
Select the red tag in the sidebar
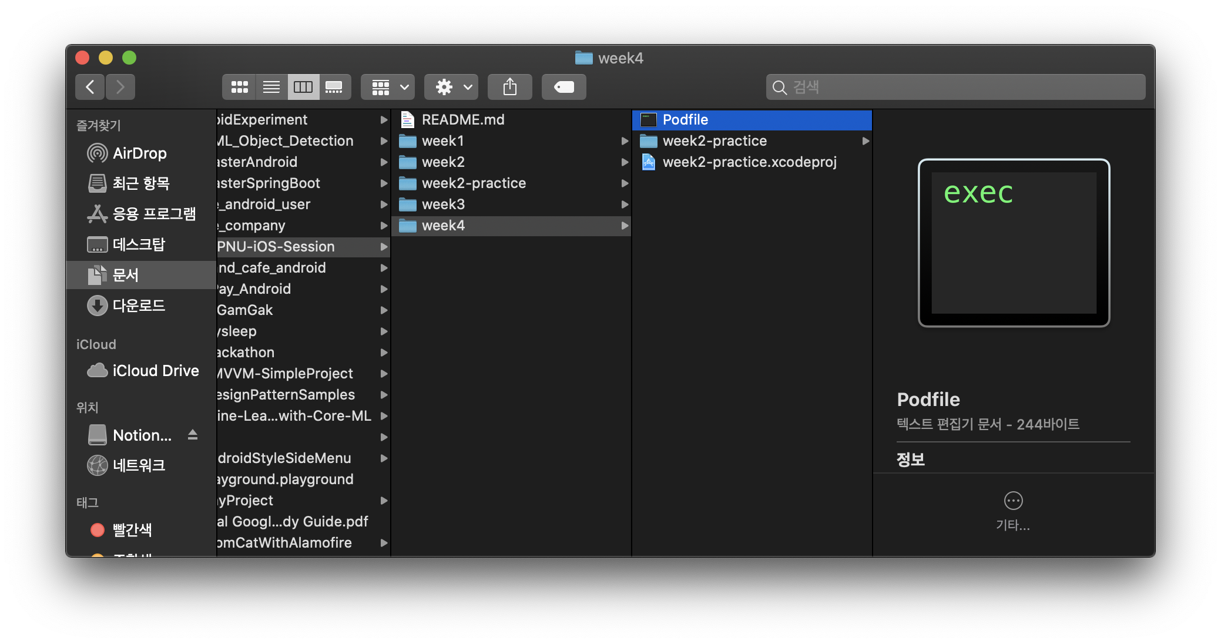(x=132, y=530)
